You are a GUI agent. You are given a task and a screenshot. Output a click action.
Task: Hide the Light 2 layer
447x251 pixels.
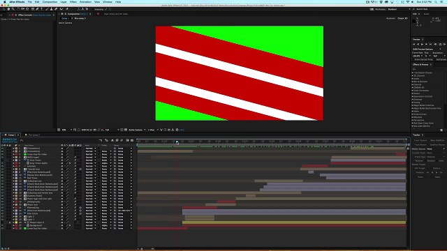(3, 217)
